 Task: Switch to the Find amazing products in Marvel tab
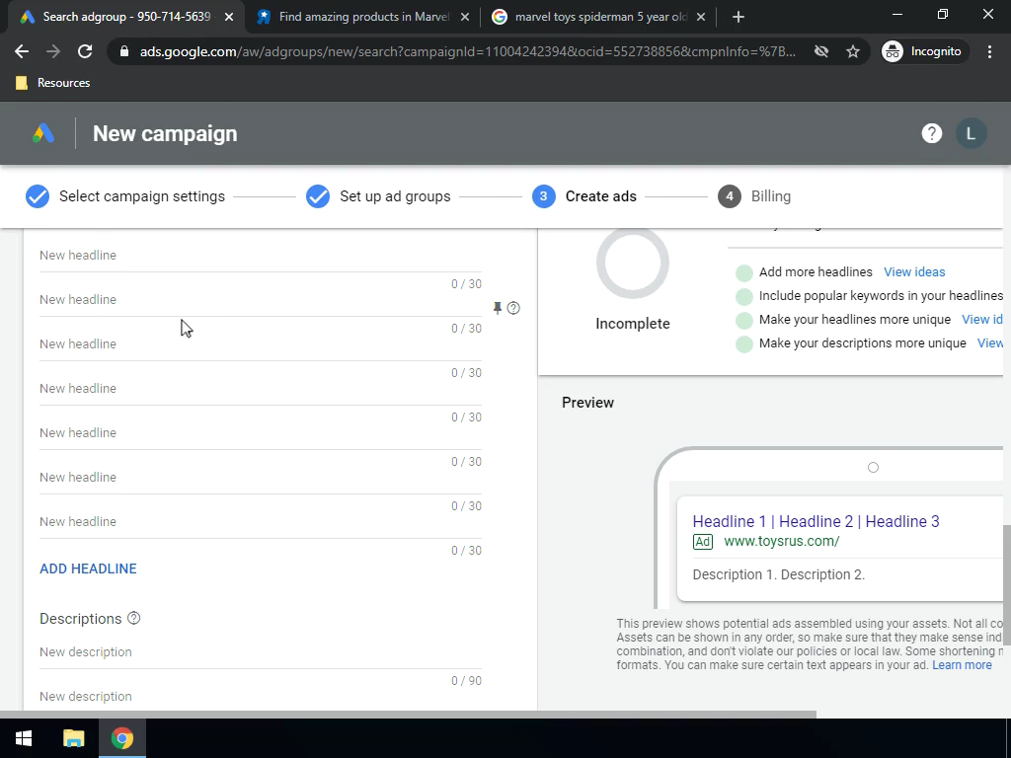click(363, 18)
